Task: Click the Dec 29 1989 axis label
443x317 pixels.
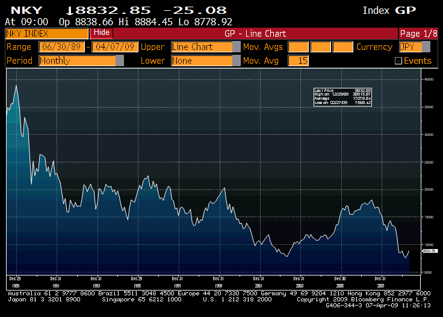Action: [x=15, y=282]
